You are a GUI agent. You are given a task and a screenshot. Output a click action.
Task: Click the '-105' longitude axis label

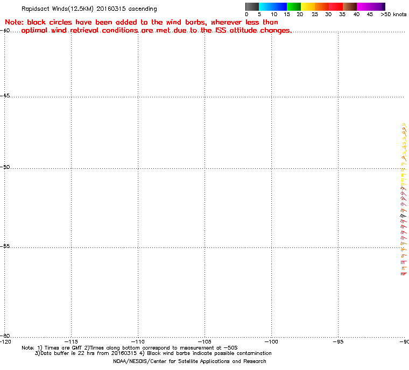click(x=204, y=341)
